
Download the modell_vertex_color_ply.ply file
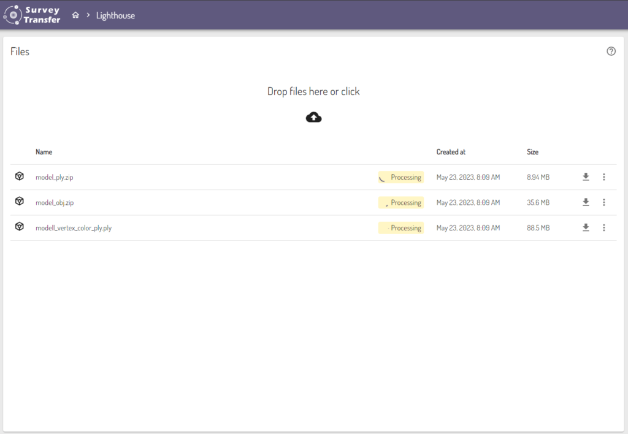(x=586, y=227)
